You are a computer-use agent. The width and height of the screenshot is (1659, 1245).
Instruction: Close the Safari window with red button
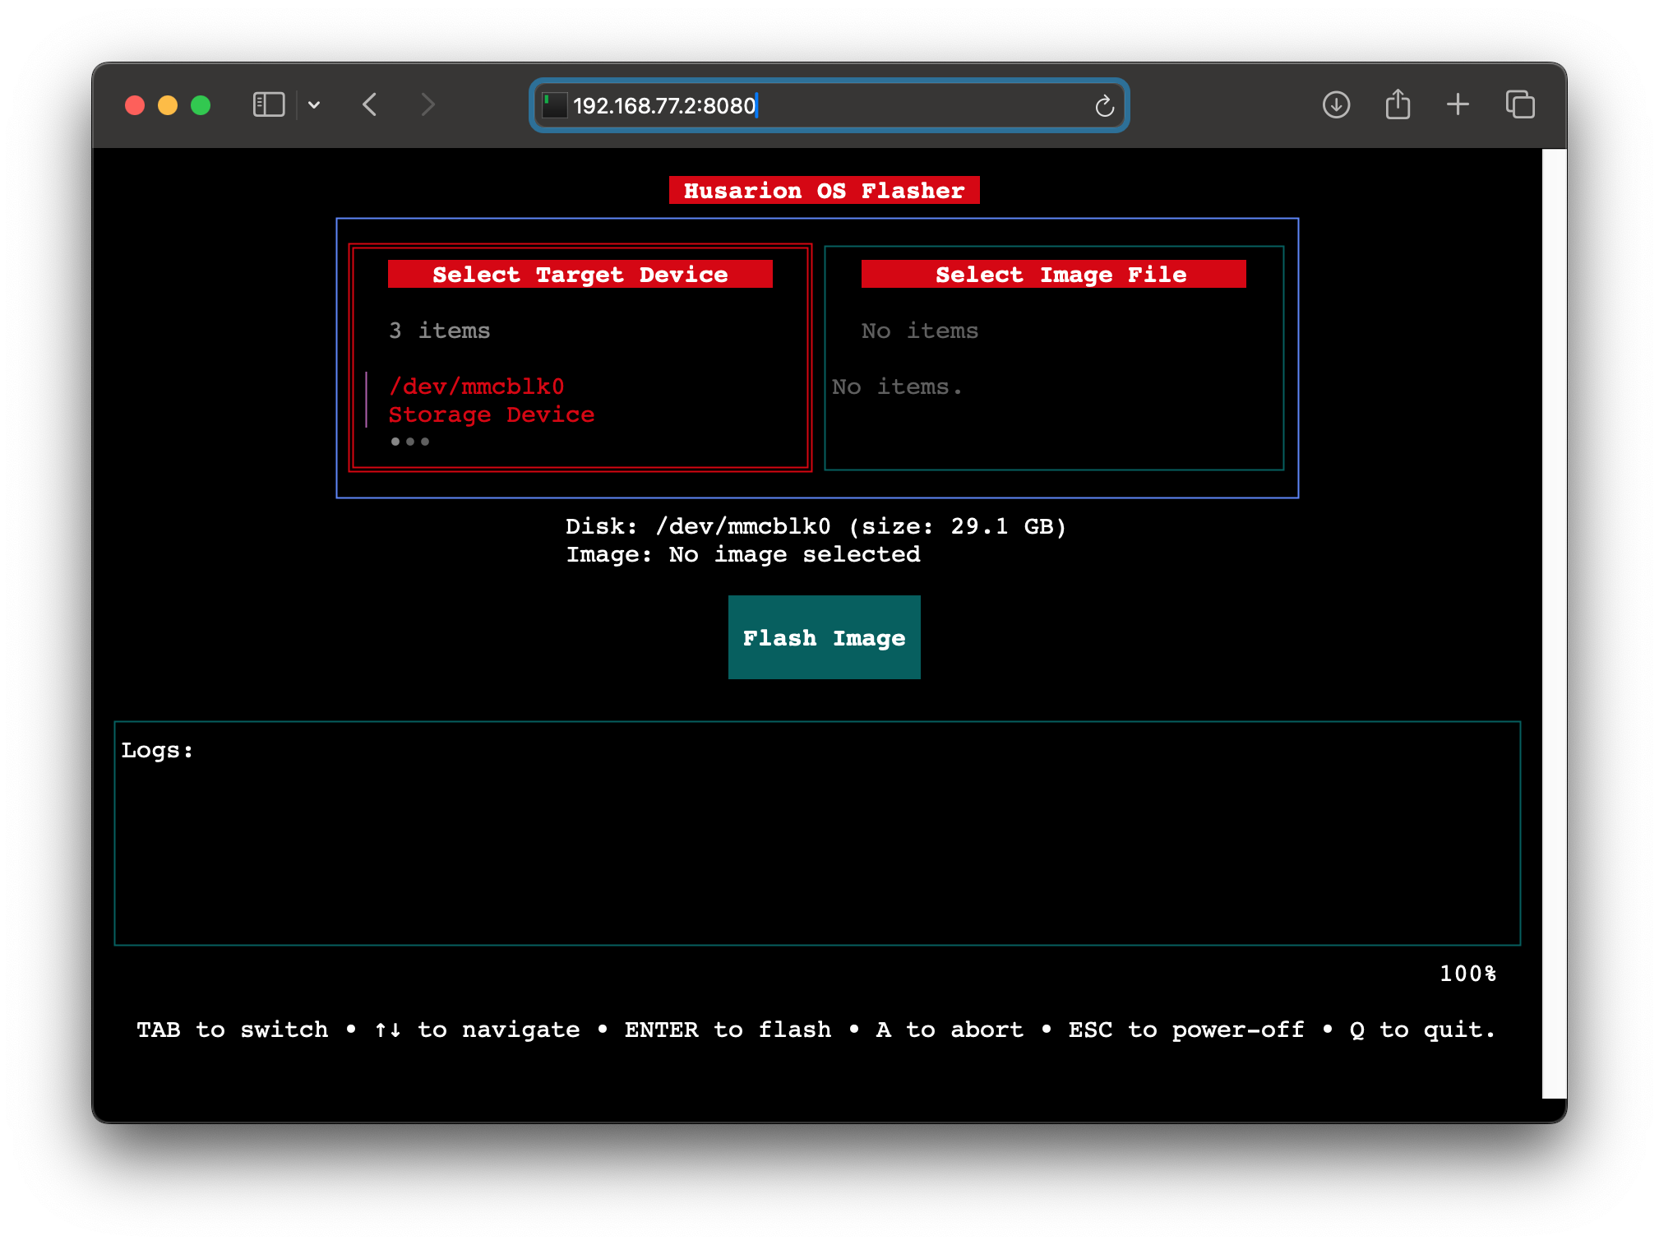[135, 105]
